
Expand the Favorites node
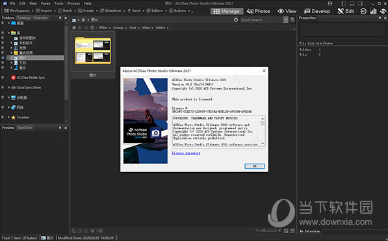point(9,117)
